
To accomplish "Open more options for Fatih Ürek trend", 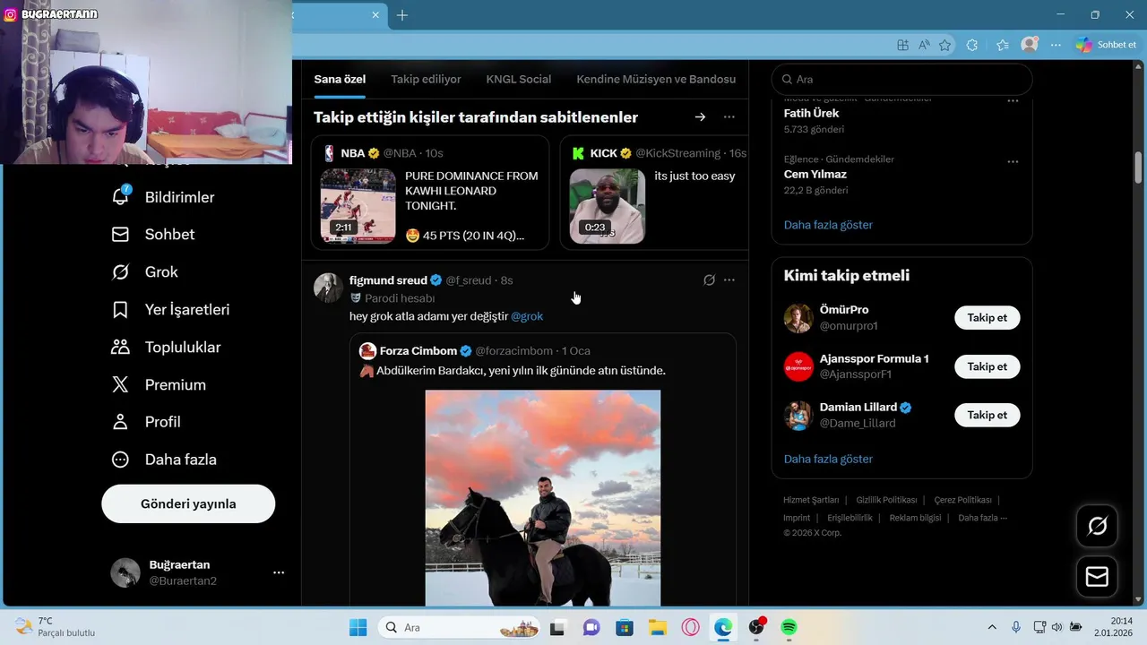I will 1013,101.
